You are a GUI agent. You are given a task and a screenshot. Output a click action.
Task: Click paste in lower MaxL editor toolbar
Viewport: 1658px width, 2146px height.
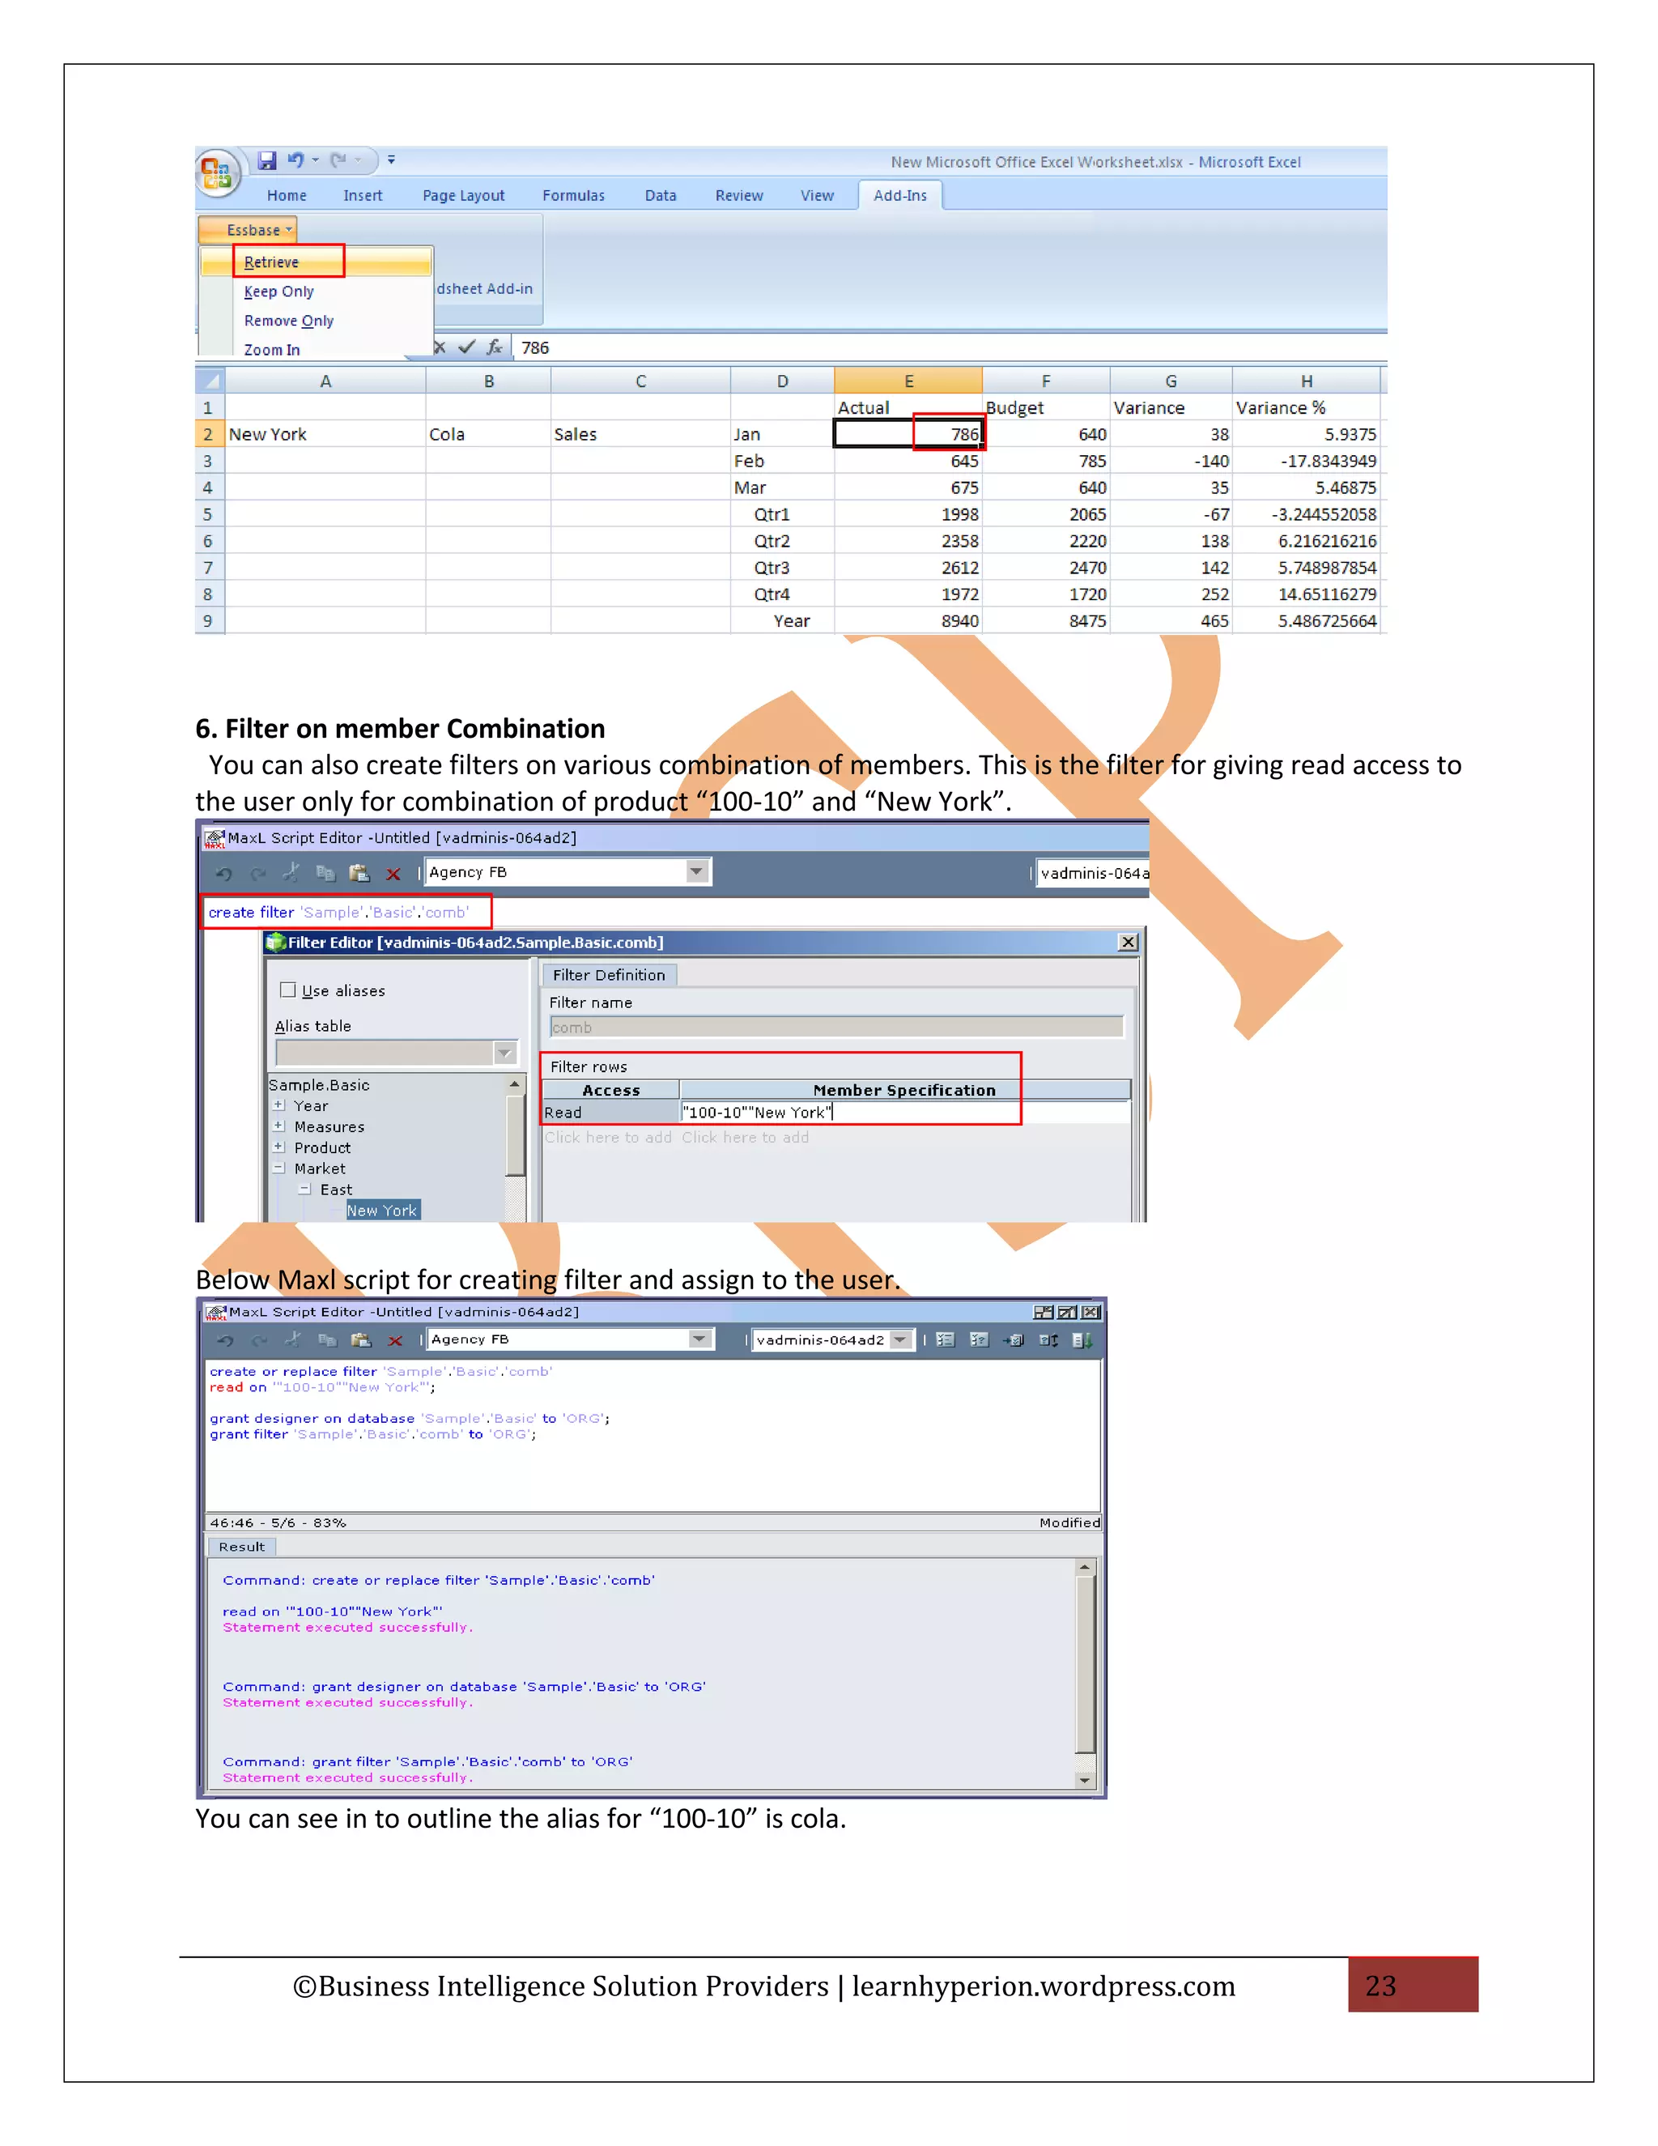coord(361,1340)
